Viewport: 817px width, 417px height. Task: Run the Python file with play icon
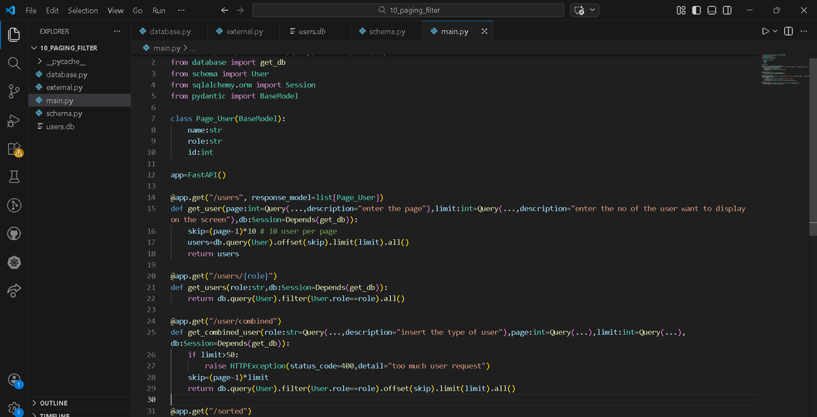pos(765,31)
